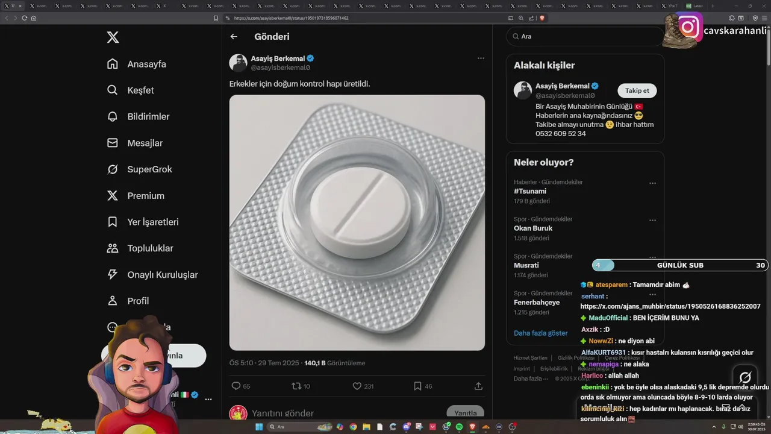Switch to the Laten... browser tab
771x434 pixels.
point(695,6)
